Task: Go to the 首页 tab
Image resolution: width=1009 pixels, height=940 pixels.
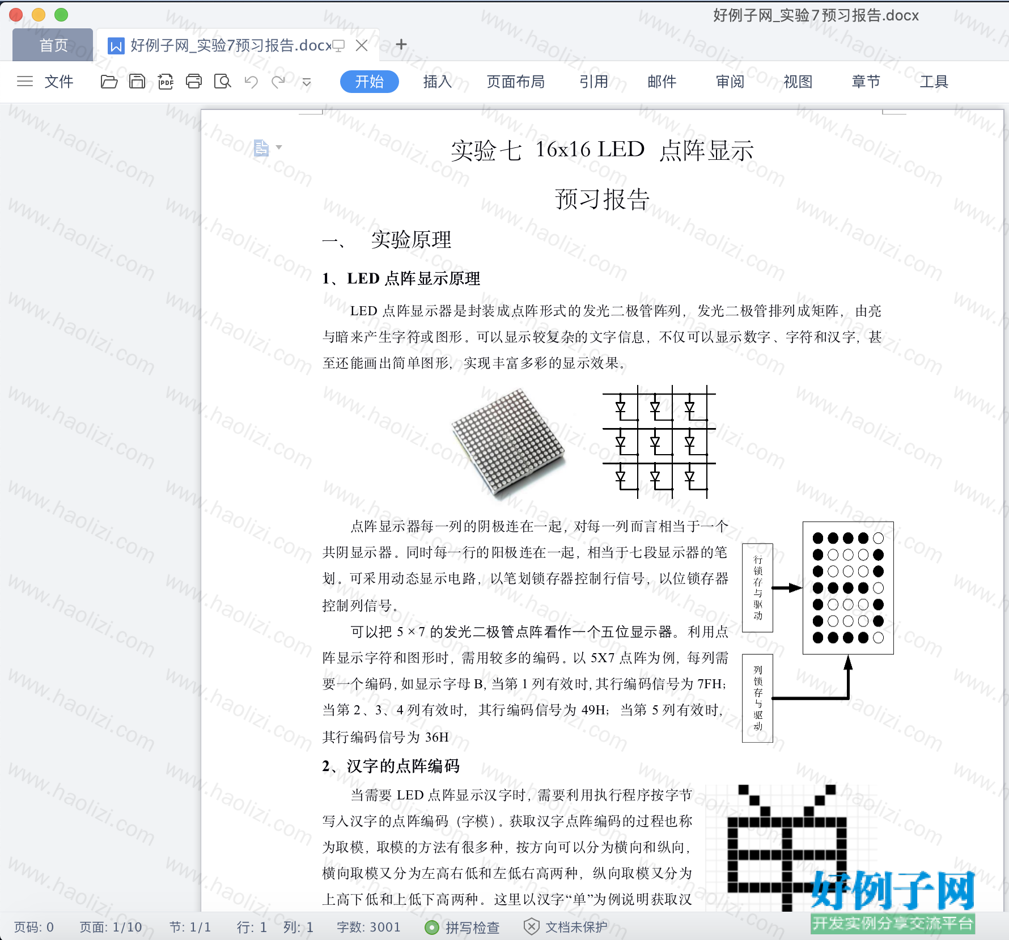Action: click(x=53, y=45)
